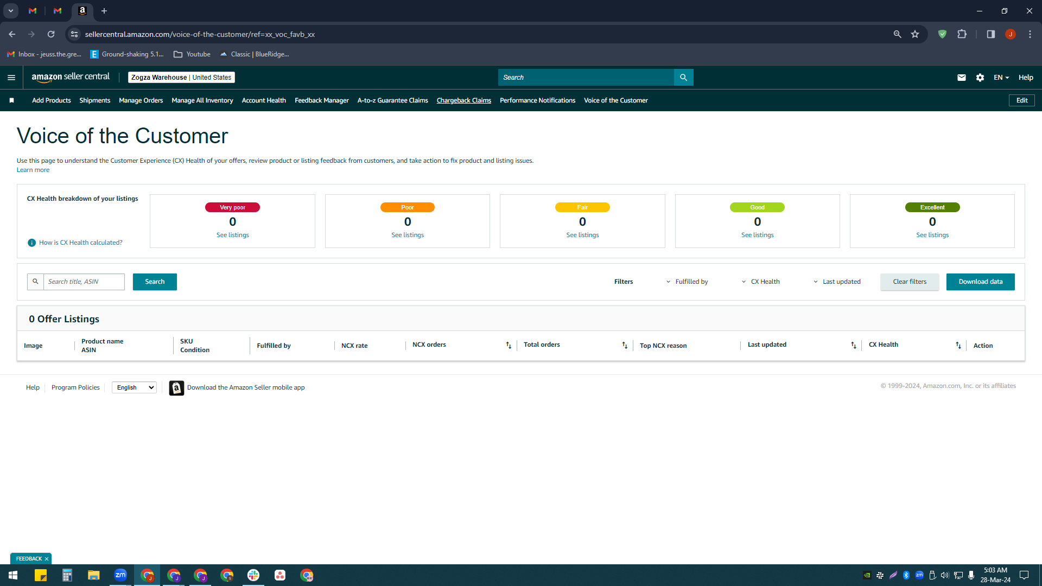Open the browser tab search dropdown
Image resolution: width=1042 pixels, height=586 pixels.
tap(10, 11)
